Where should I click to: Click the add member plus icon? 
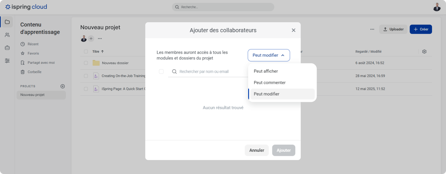pos(91,38)
